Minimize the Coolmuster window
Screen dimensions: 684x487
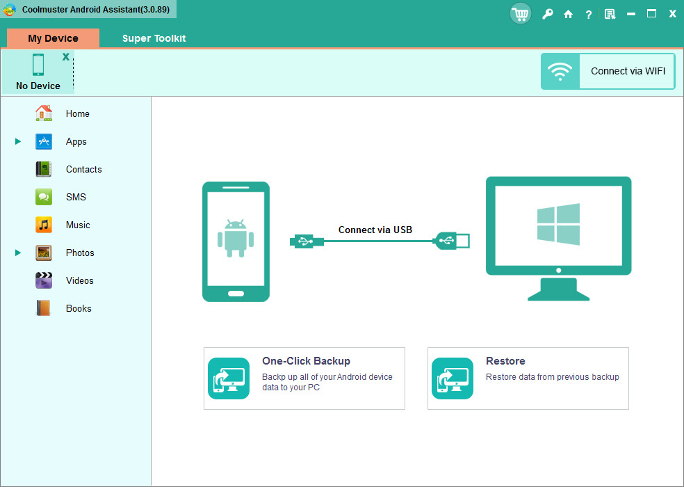[x=630, y=15]
